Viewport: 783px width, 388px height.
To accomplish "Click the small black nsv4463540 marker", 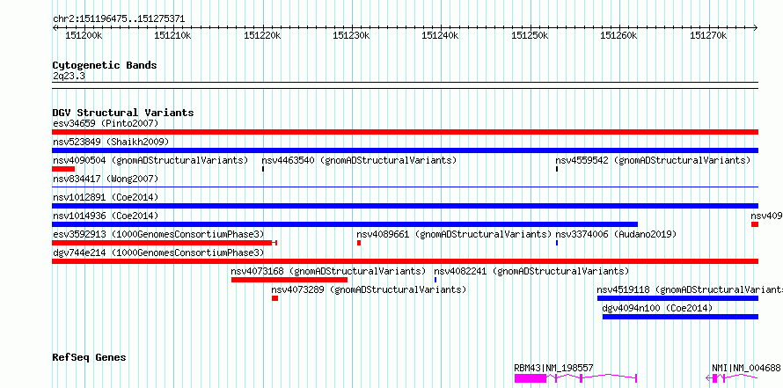I will [263, 169].
